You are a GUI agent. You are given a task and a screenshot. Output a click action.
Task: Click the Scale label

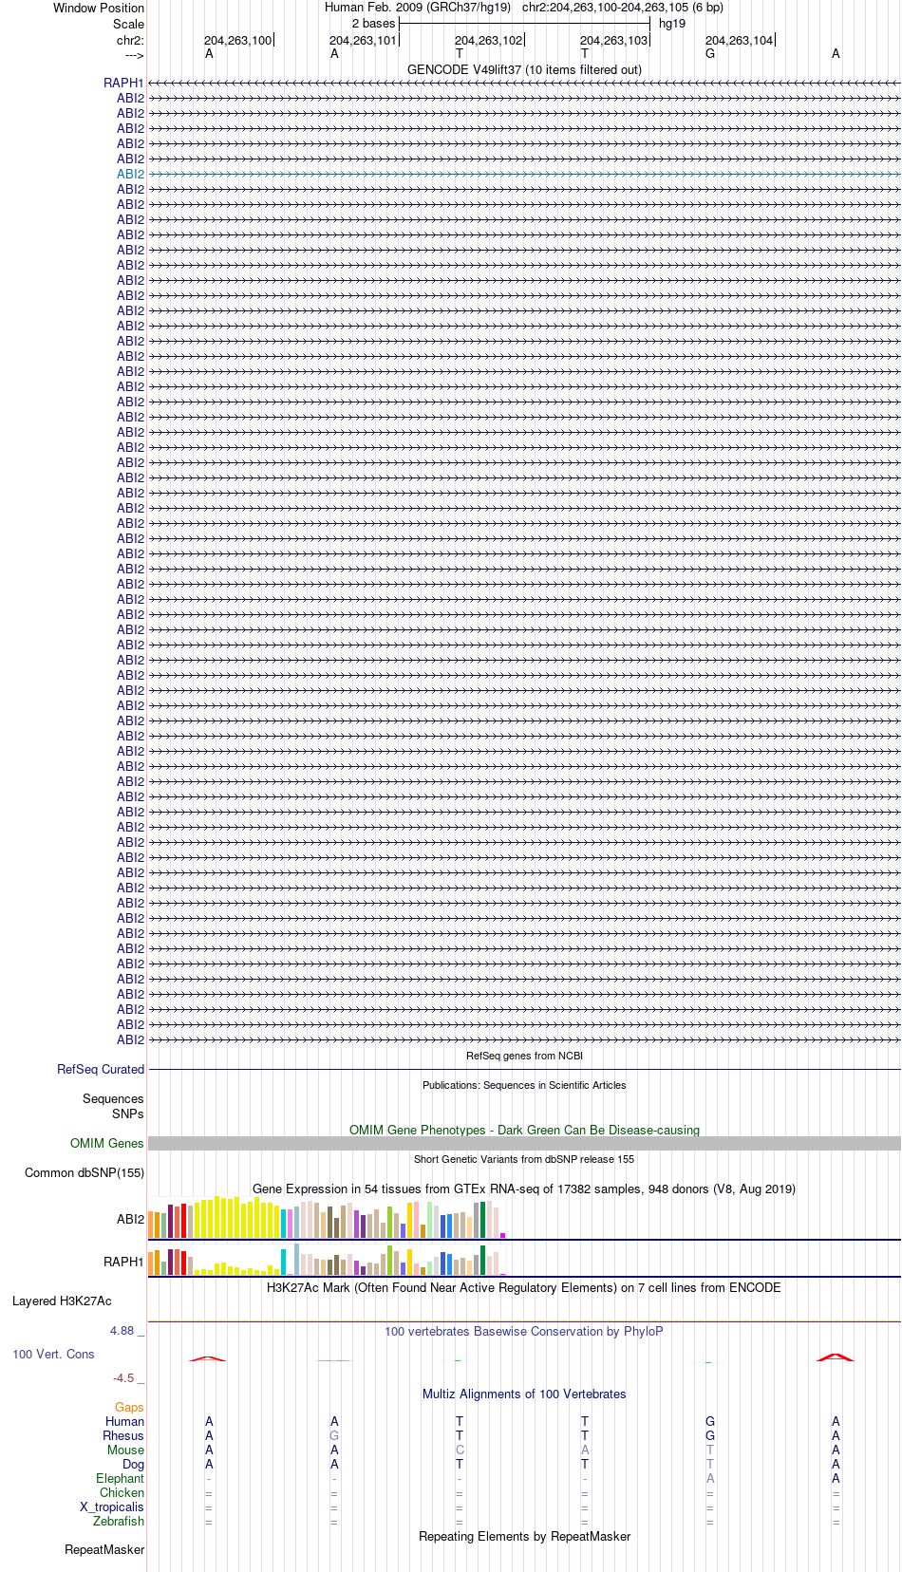[129, 24]
